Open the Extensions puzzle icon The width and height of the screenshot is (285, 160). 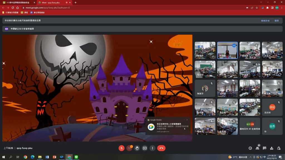click(267, 8)
